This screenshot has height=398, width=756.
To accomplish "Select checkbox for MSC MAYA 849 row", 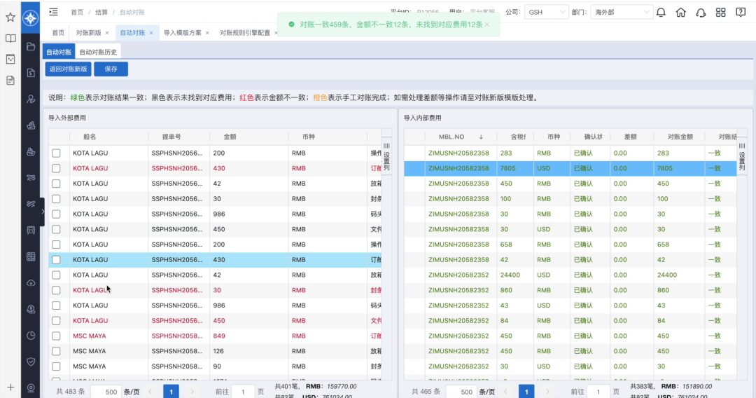I will click(56, 336).
